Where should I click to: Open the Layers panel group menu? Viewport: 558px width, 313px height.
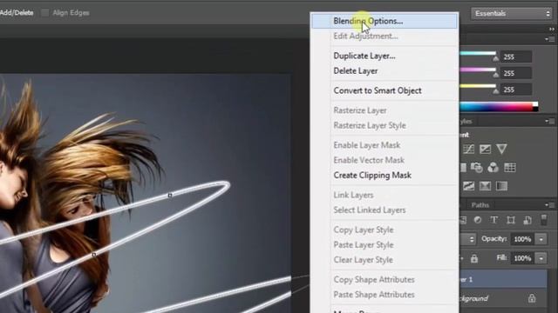pos(549,205)
